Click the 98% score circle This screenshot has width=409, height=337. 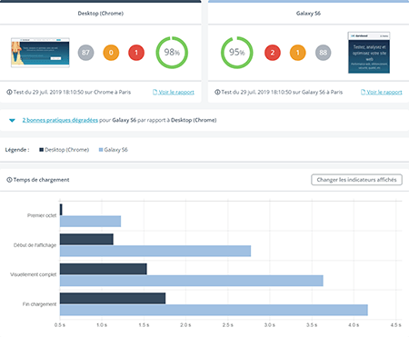(x=172, y=53)
